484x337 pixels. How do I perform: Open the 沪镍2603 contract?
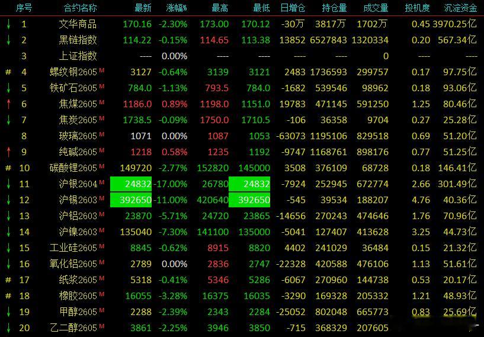78,232
